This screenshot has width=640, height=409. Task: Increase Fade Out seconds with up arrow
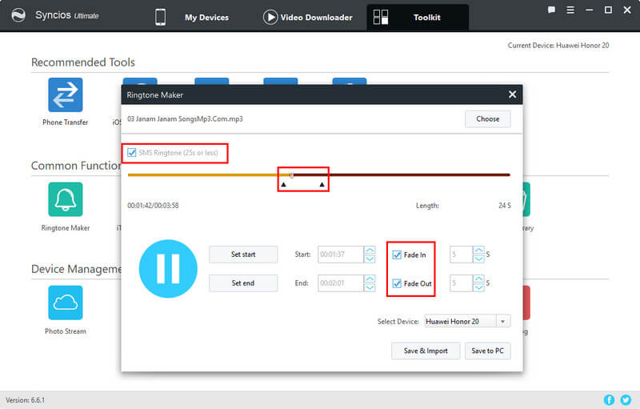pos(478,279)
